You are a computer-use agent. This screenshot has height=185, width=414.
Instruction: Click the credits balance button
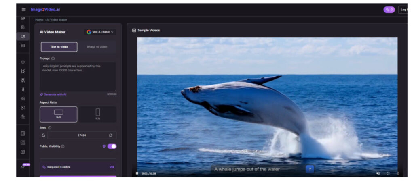click(389, 10)
